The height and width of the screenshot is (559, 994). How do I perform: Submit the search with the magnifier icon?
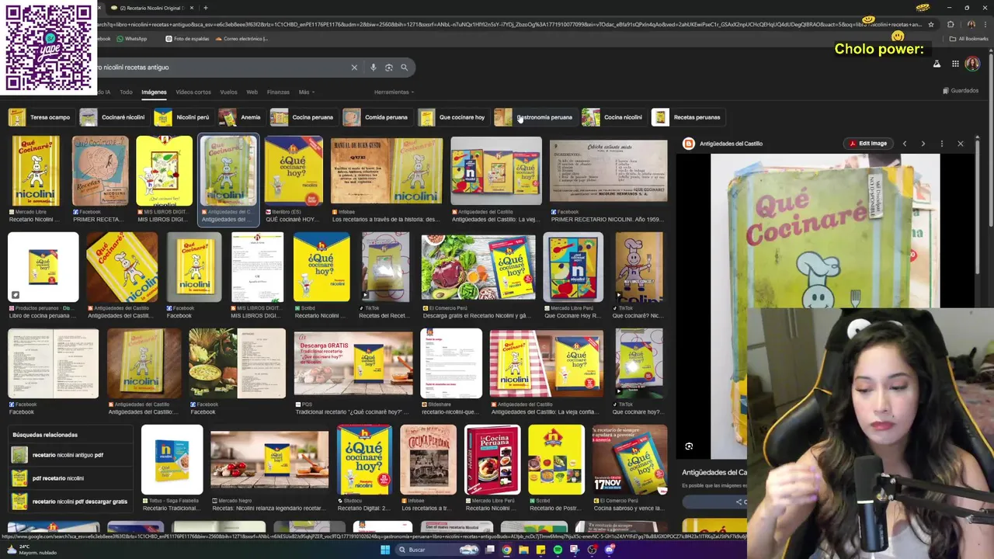(x=404, y=68)
